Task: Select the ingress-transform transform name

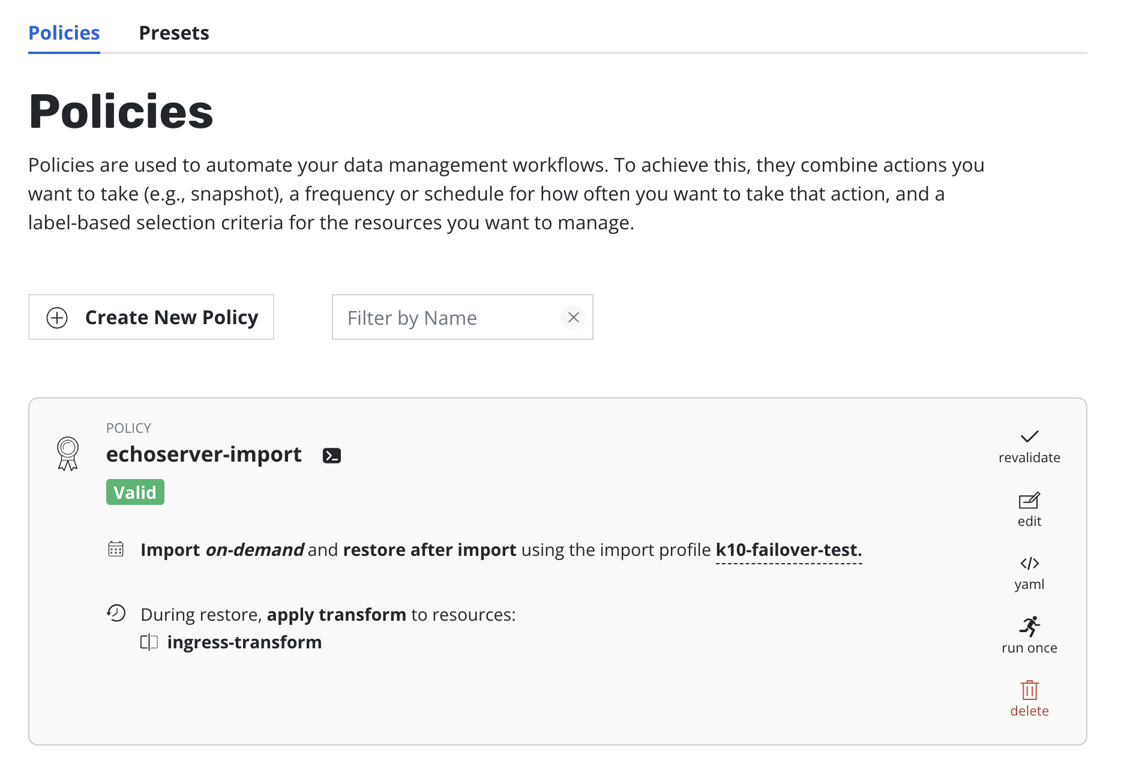Action: pos(244,642)
